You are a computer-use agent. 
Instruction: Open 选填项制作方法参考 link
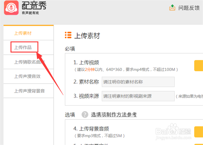[x=114, y=115]
